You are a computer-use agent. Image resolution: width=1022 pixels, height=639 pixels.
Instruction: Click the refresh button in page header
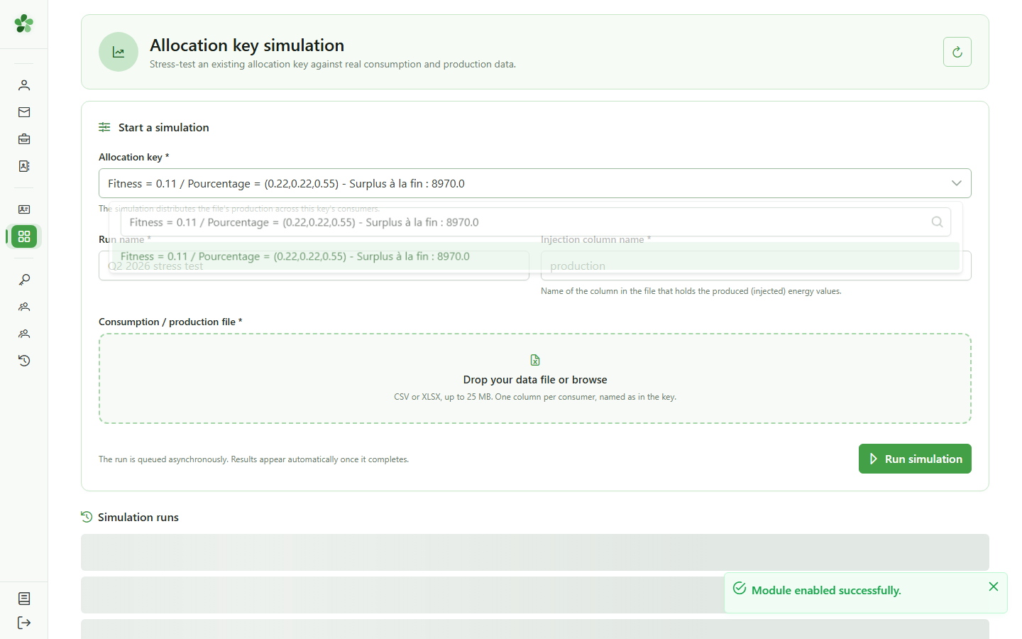pyautogui.click(x=957, y=52)
